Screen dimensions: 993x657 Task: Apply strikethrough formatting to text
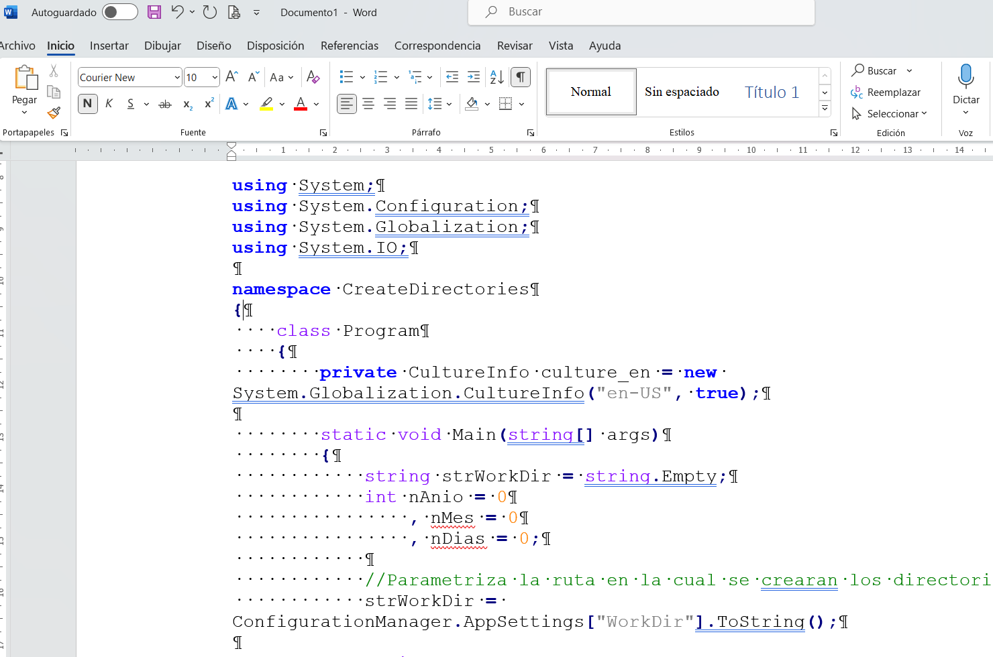[164, 105]
